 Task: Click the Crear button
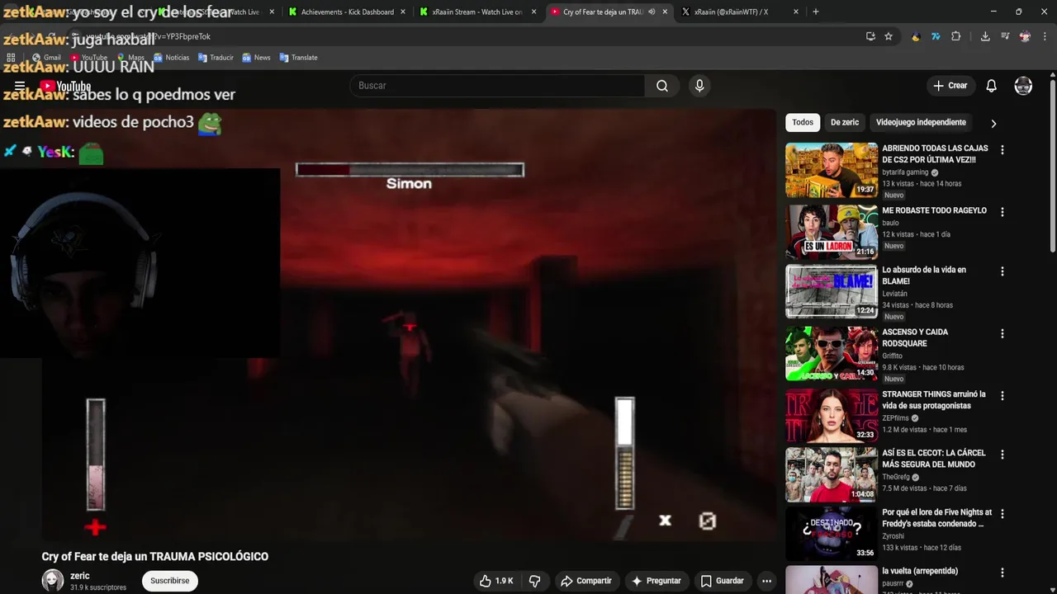click(x=950, y=86)
